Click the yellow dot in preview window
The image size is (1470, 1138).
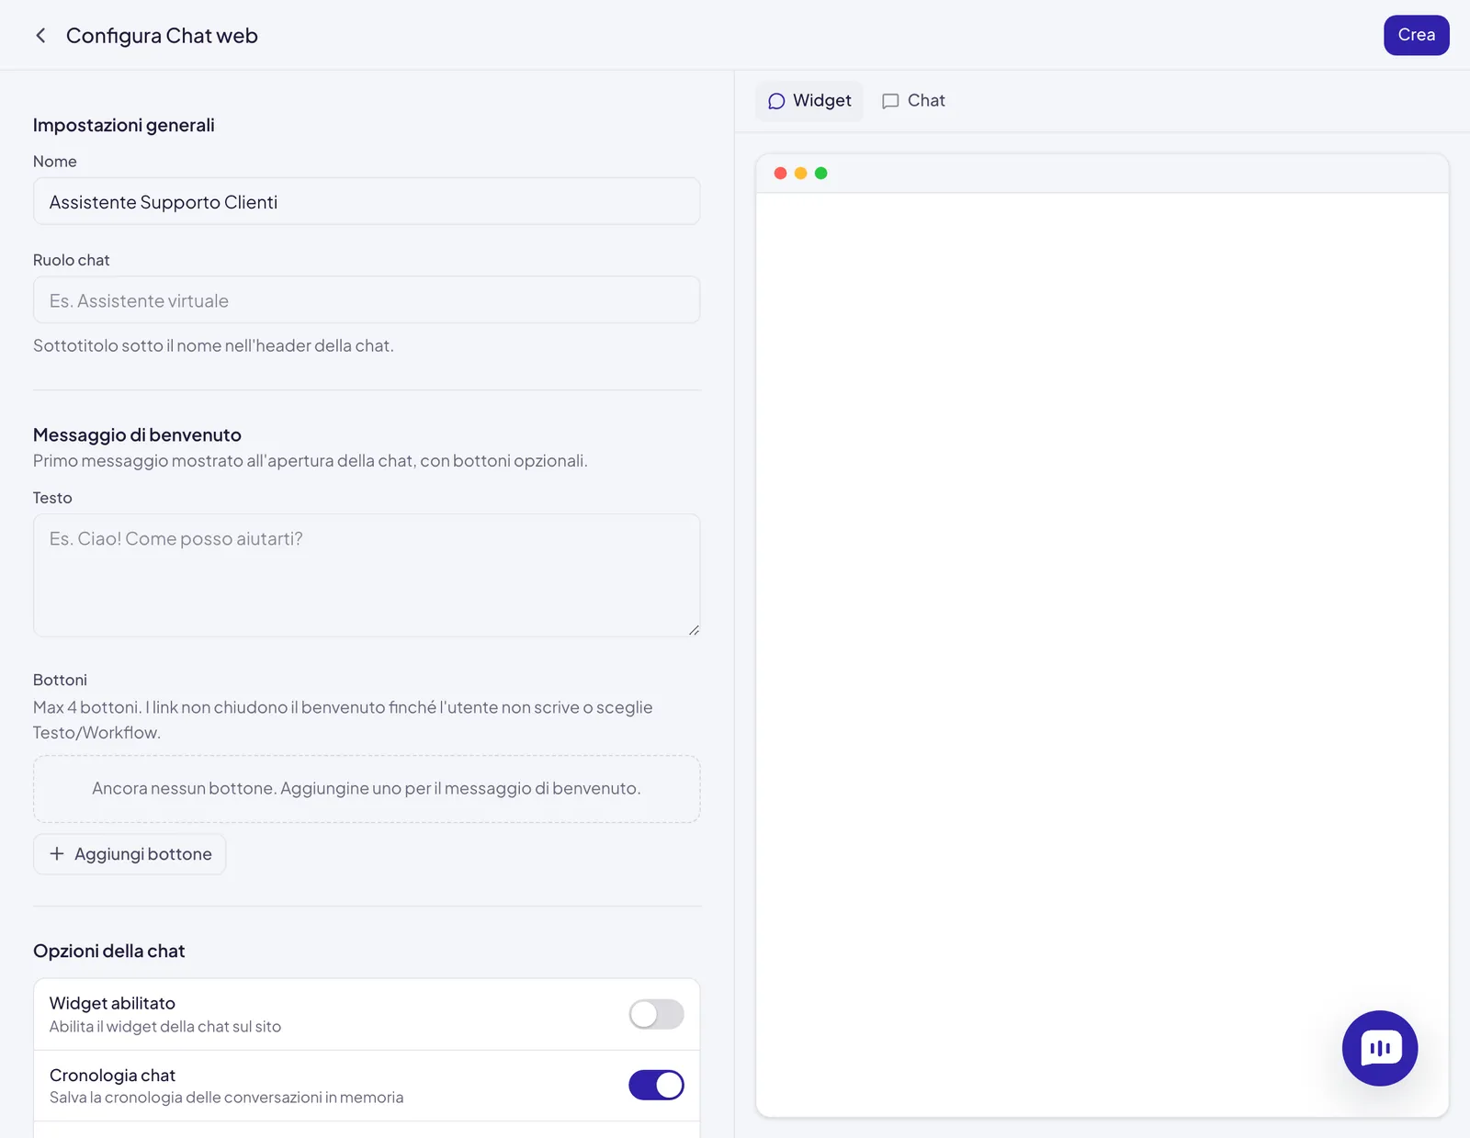[800, 173]
